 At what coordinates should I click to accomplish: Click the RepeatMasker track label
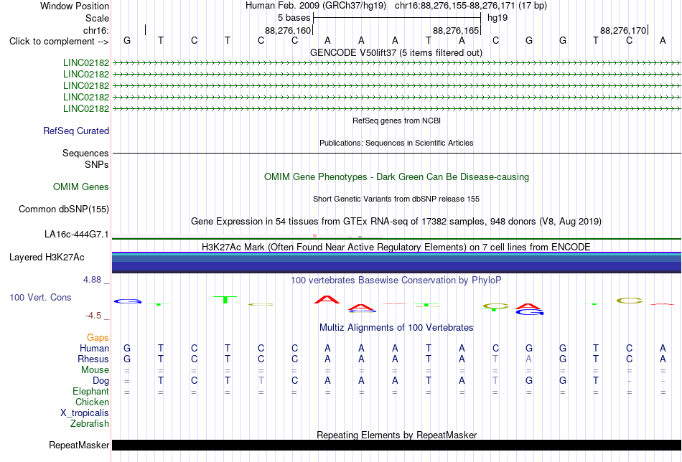(79, 445)
